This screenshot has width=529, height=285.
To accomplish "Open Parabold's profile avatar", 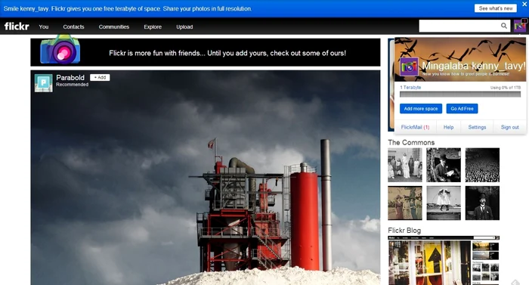I will [44, 82].
